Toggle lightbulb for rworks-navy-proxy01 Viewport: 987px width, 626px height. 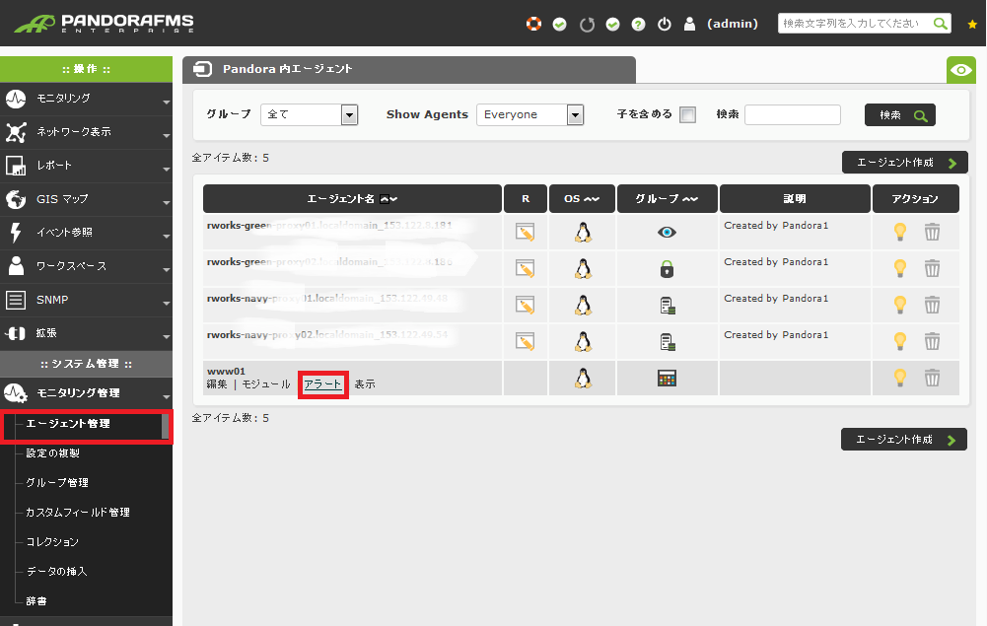(x=900, y=306)
